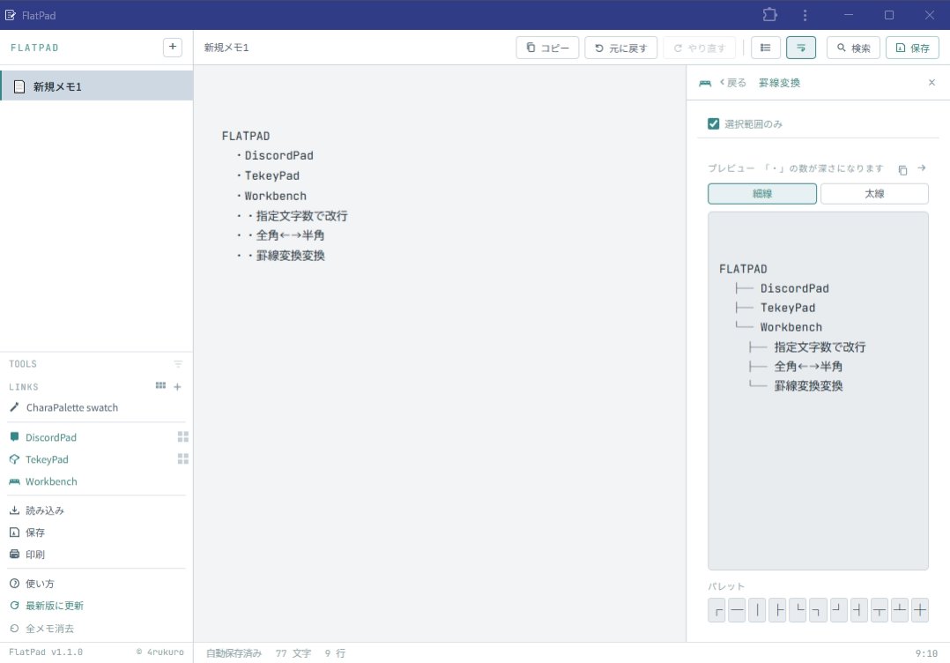Click the やり直す redo button
The image size is (950, 663).
point(699,48)
